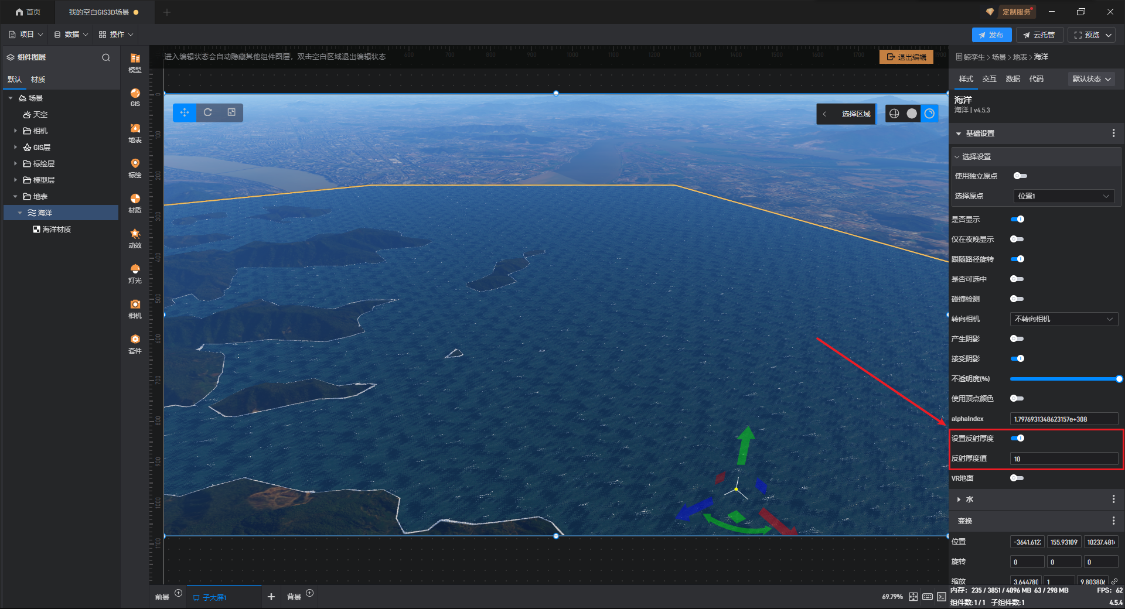Open the 套件 component icon
Image resolution: width=1125 pixels, height=609 pixels.
pos(135,344)
